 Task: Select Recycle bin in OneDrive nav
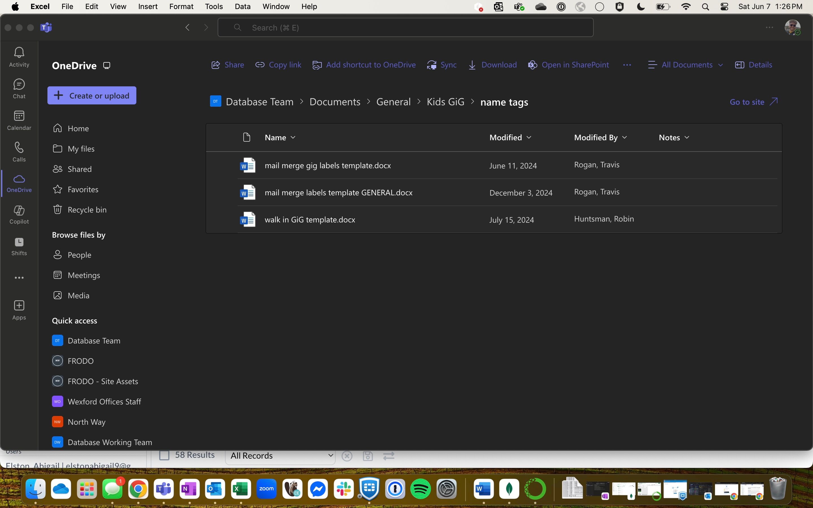[87, 210]
